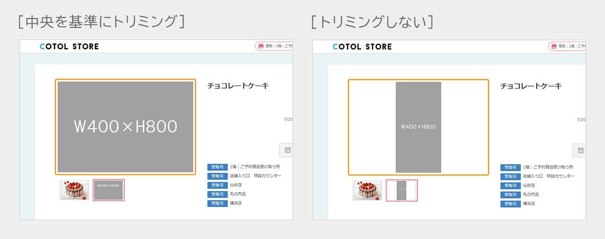Image resolution: width=605 pixels, height=239 pixels.
Task: Click the store icon in the left header badge
Action: tap(260, 46)
